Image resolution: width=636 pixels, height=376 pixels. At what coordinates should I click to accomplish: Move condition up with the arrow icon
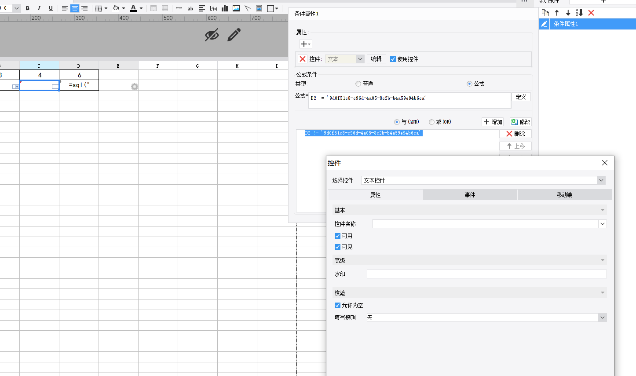pos(557,13)
